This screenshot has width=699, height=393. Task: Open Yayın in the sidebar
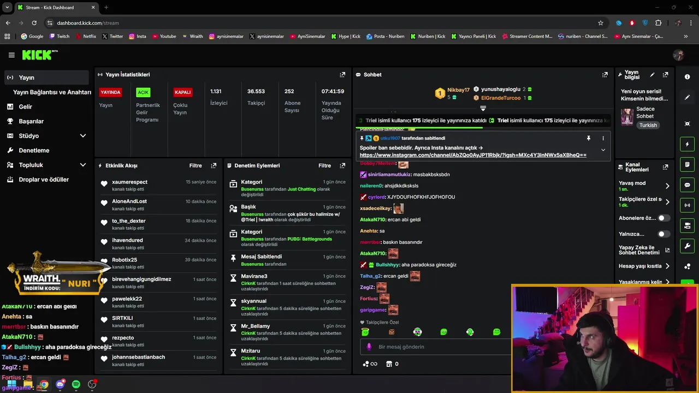pos(46,78)
